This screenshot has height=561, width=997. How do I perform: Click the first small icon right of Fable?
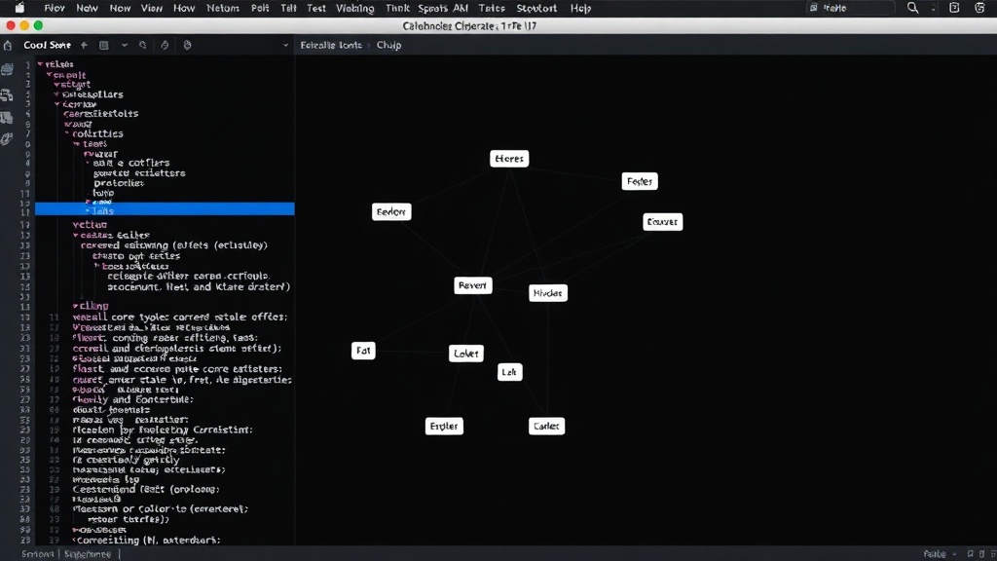coord(970,554)
